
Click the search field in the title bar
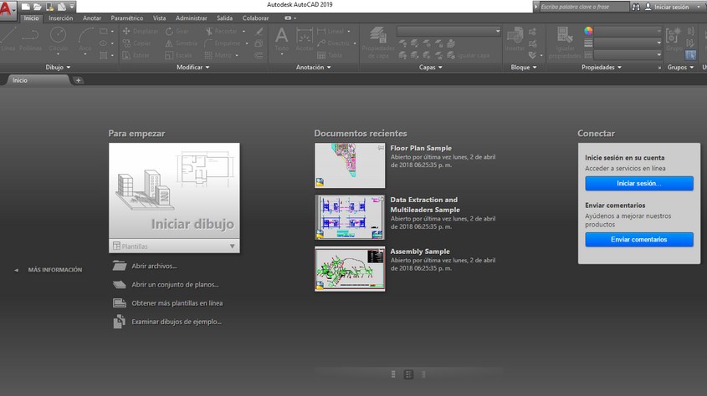[x=584, y=7]
